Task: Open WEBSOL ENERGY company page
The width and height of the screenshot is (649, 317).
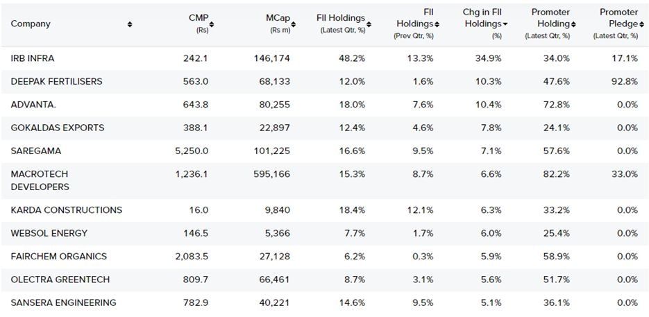Action: pos(49,233)
